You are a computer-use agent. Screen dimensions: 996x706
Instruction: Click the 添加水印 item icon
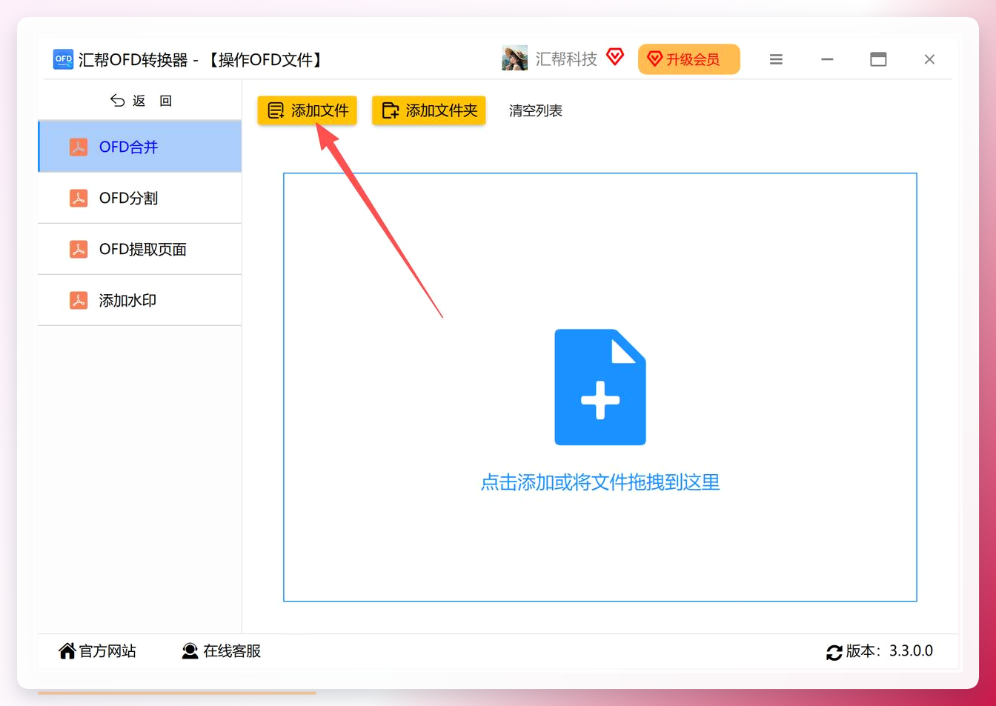coord(79,300)
